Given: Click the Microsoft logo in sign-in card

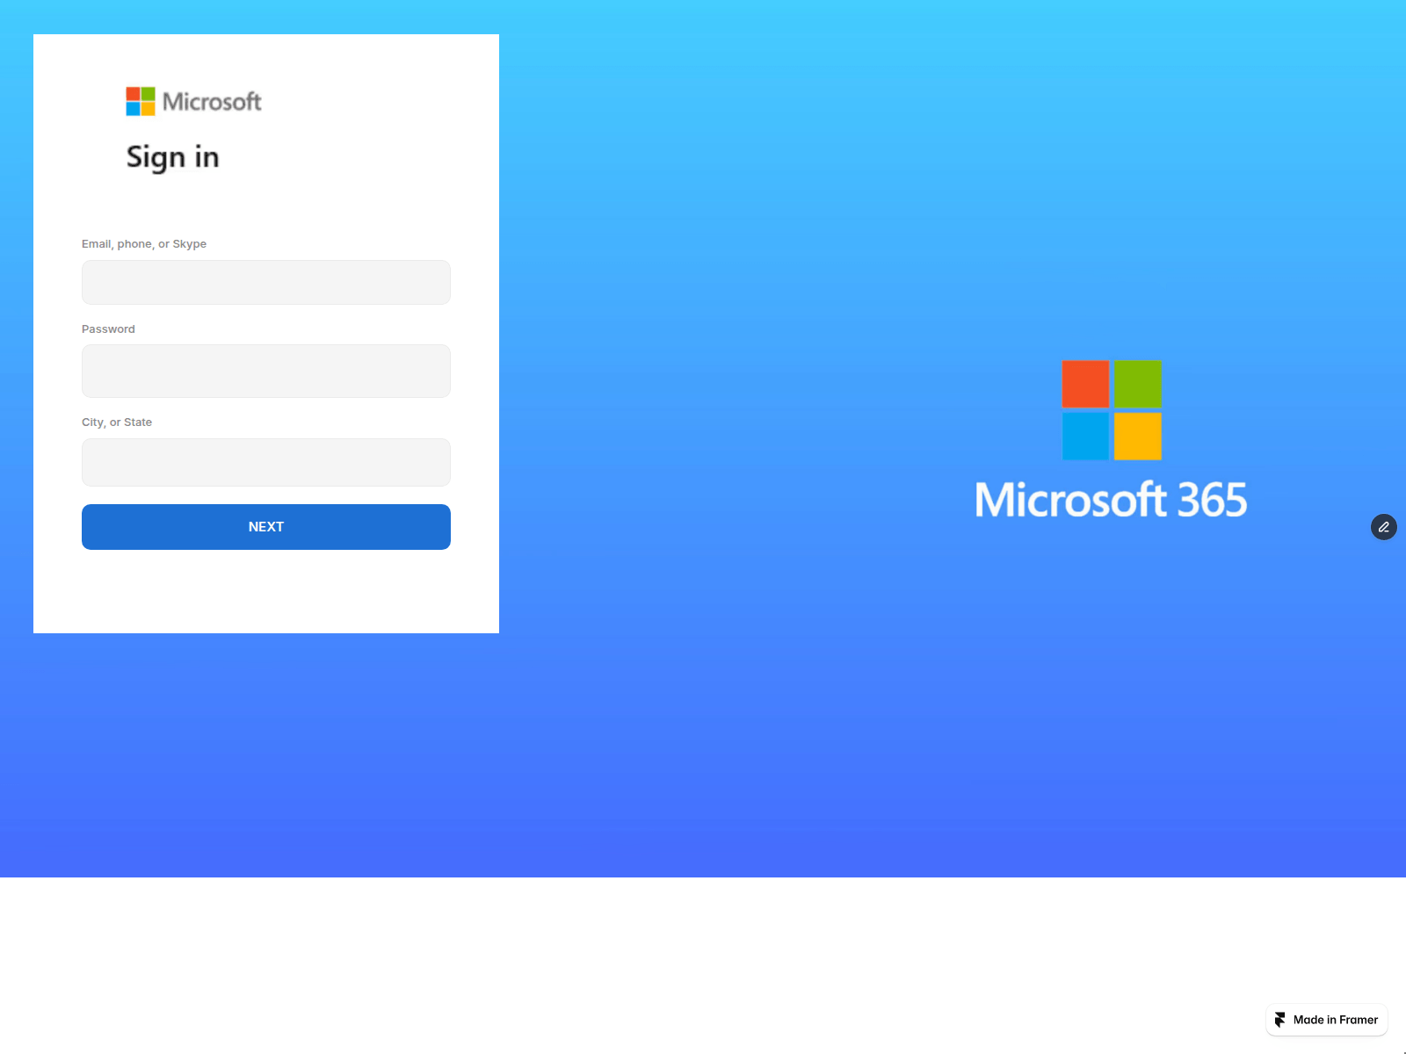Looking at the screenshot, I should tap(193, 101).
